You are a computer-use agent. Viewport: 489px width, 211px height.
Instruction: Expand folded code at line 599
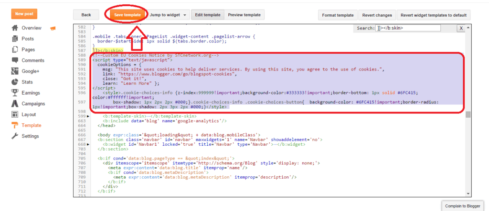(88, 116)
